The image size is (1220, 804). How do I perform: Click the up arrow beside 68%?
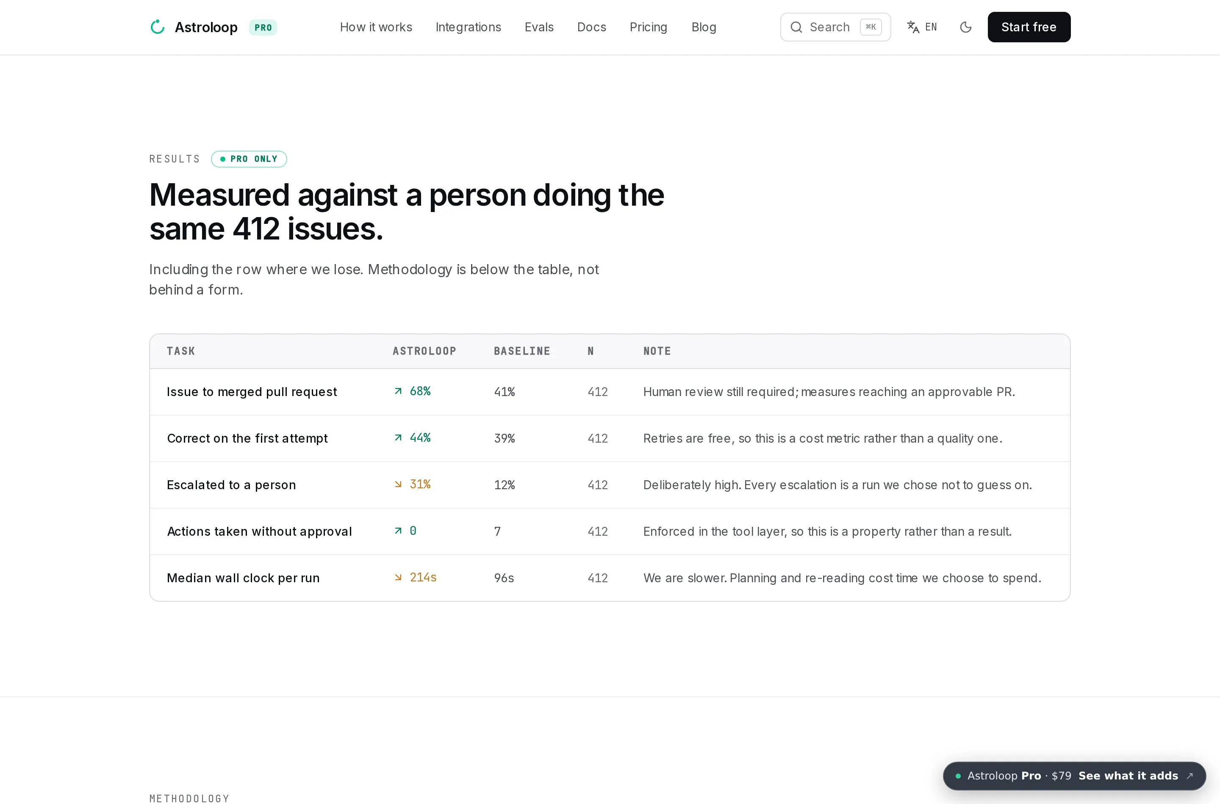[398, 391]
